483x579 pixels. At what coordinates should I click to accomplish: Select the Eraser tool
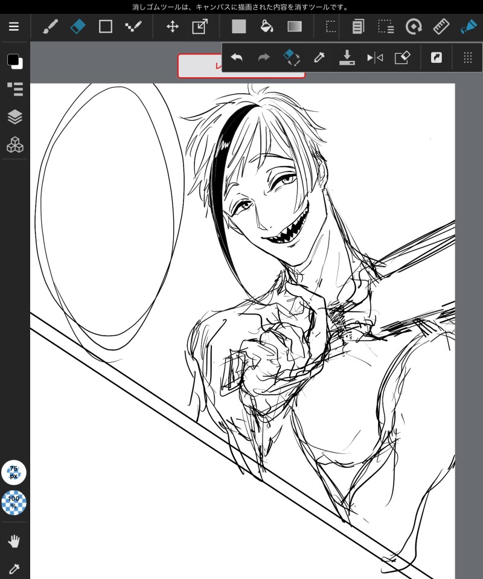77,27
